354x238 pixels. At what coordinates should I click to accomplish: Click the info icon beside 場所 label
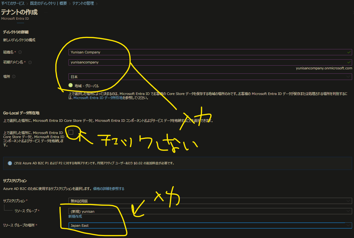(14, 76)
